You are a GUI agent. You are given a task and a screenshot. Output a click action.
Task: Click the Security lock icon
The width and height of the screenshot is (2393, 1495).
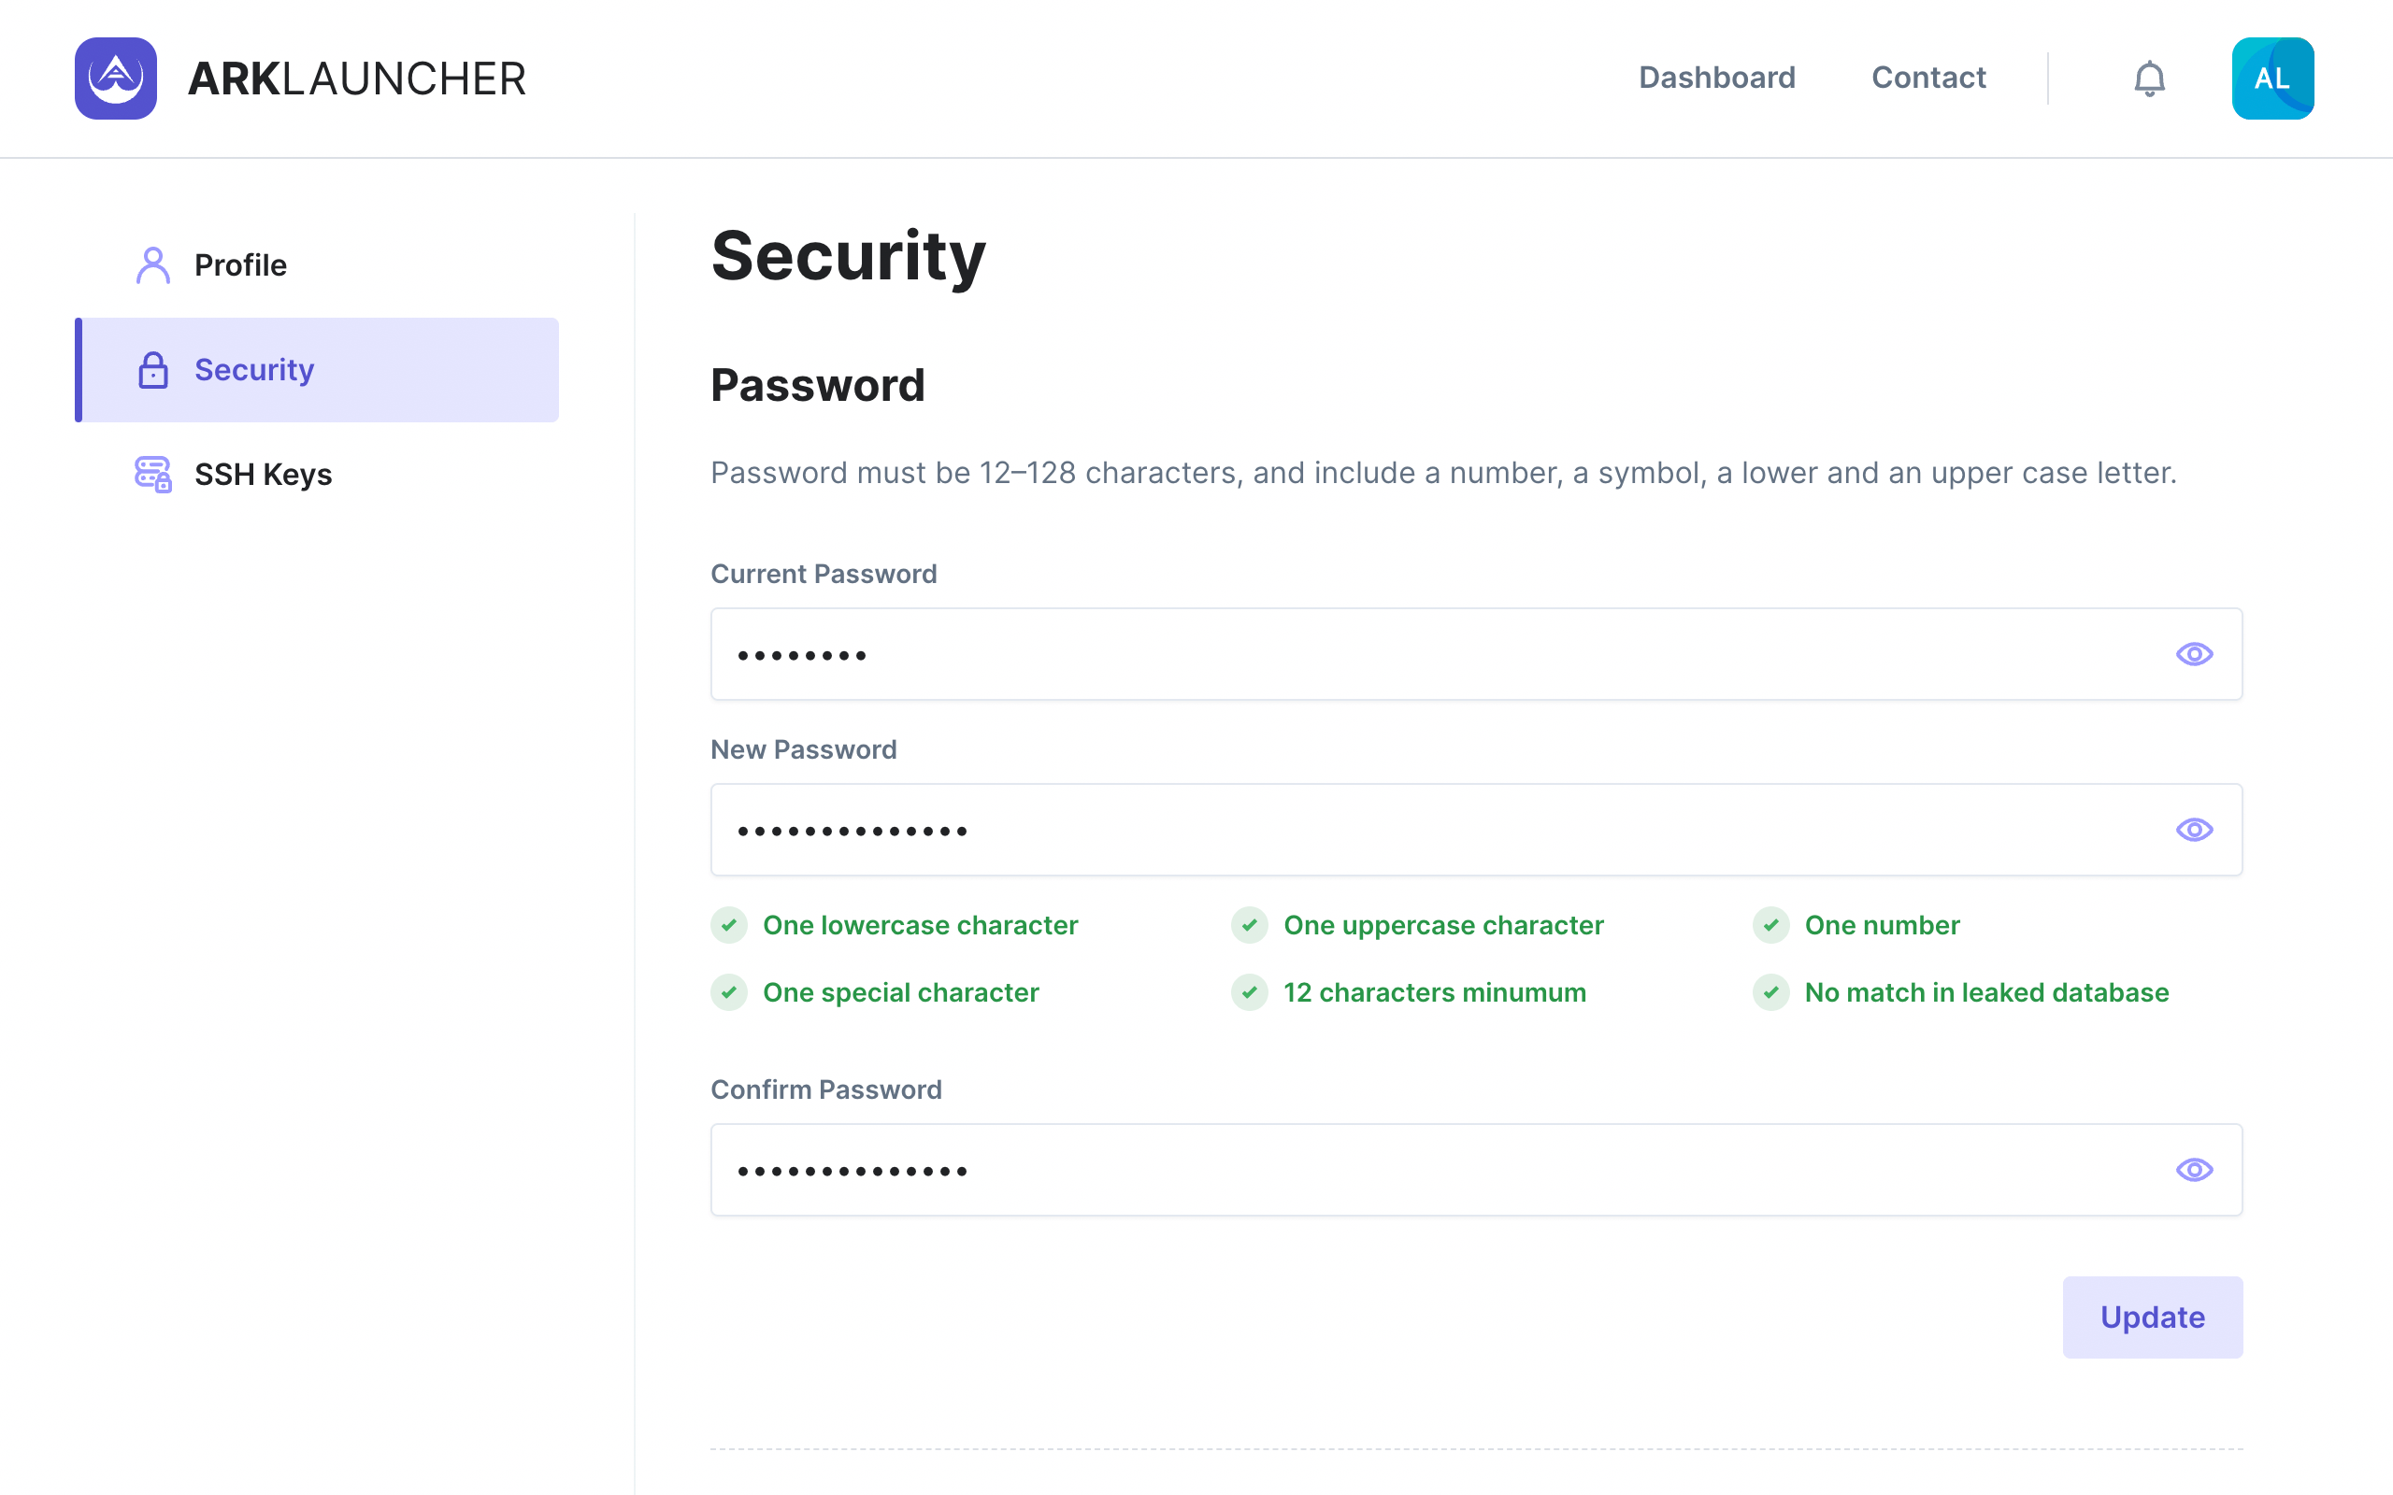click(153, 370)
